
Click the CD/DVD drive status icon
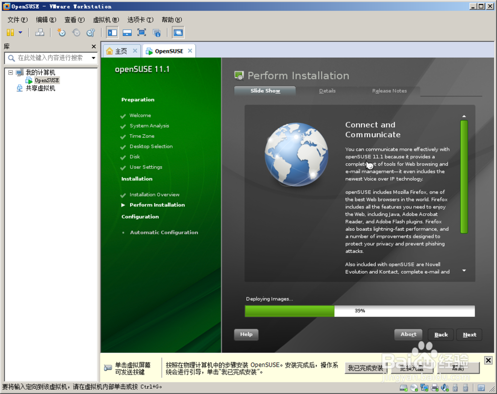414,388
